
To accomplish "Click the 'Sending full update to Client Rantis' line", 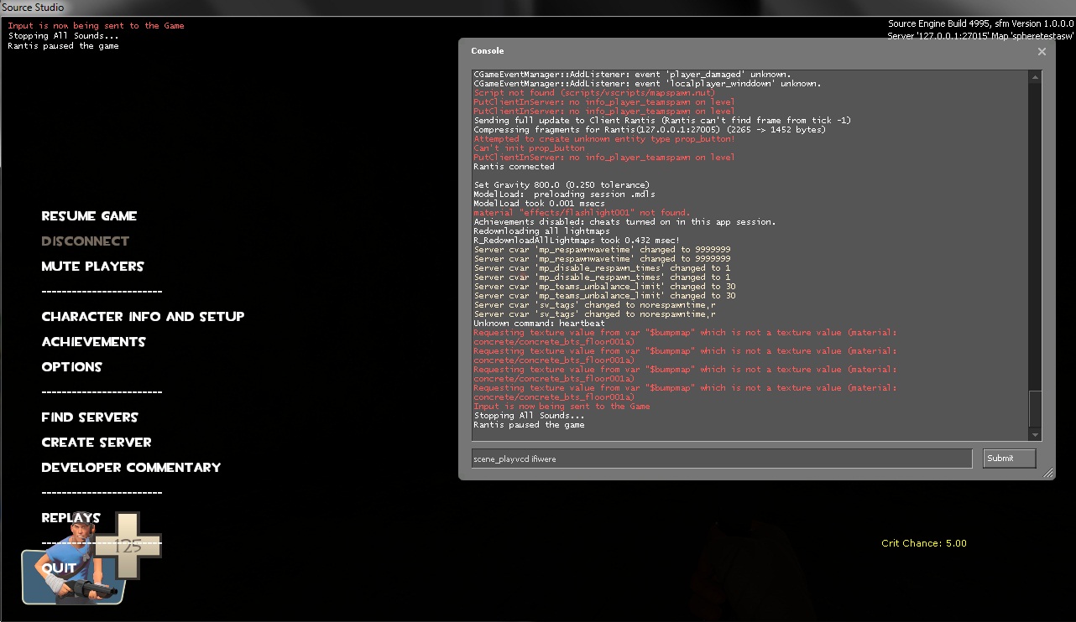I will [662, 121].
